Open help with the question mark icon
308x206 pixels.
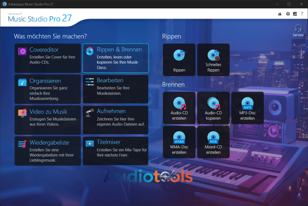pos(302,14)
